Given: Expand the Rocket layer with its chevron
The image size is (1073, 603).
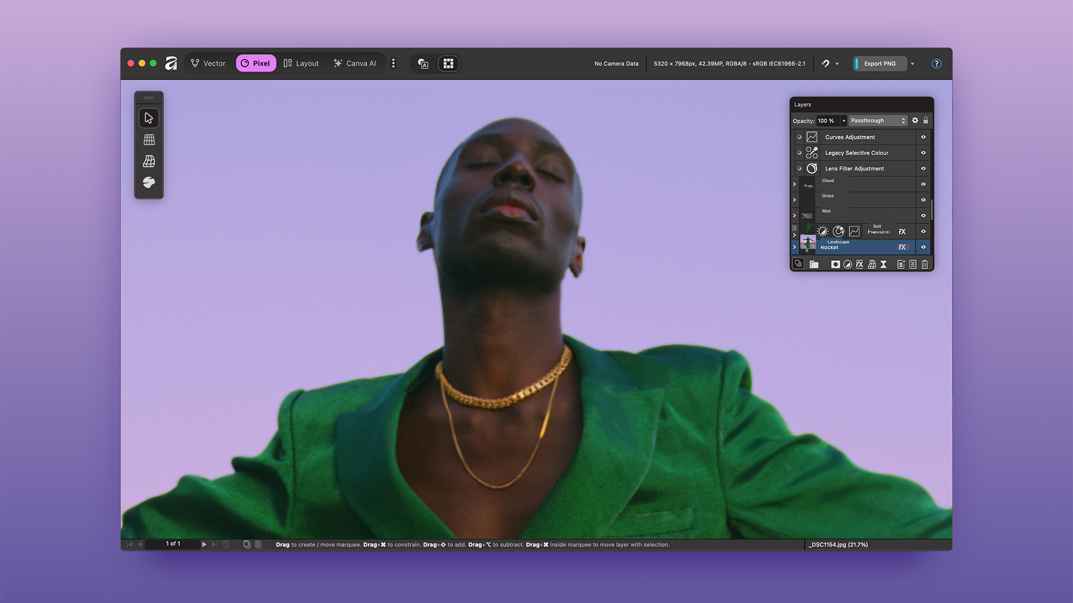Looking at the screenshot, I should 795,247.
